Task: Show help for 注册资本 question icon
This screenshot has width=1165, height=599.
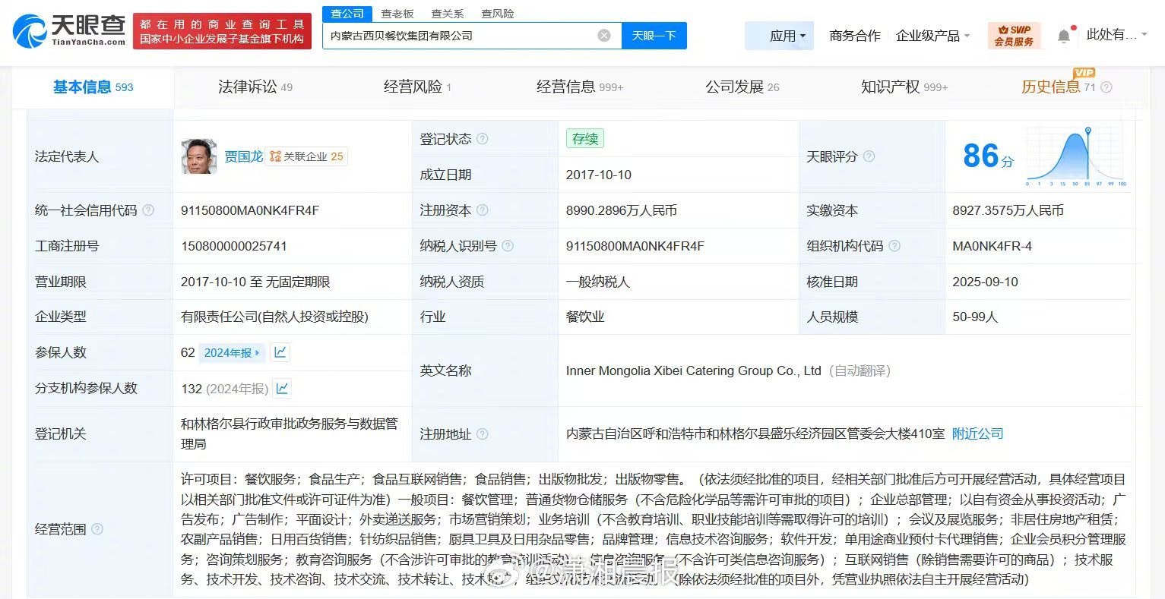Action: coord(482,210)
